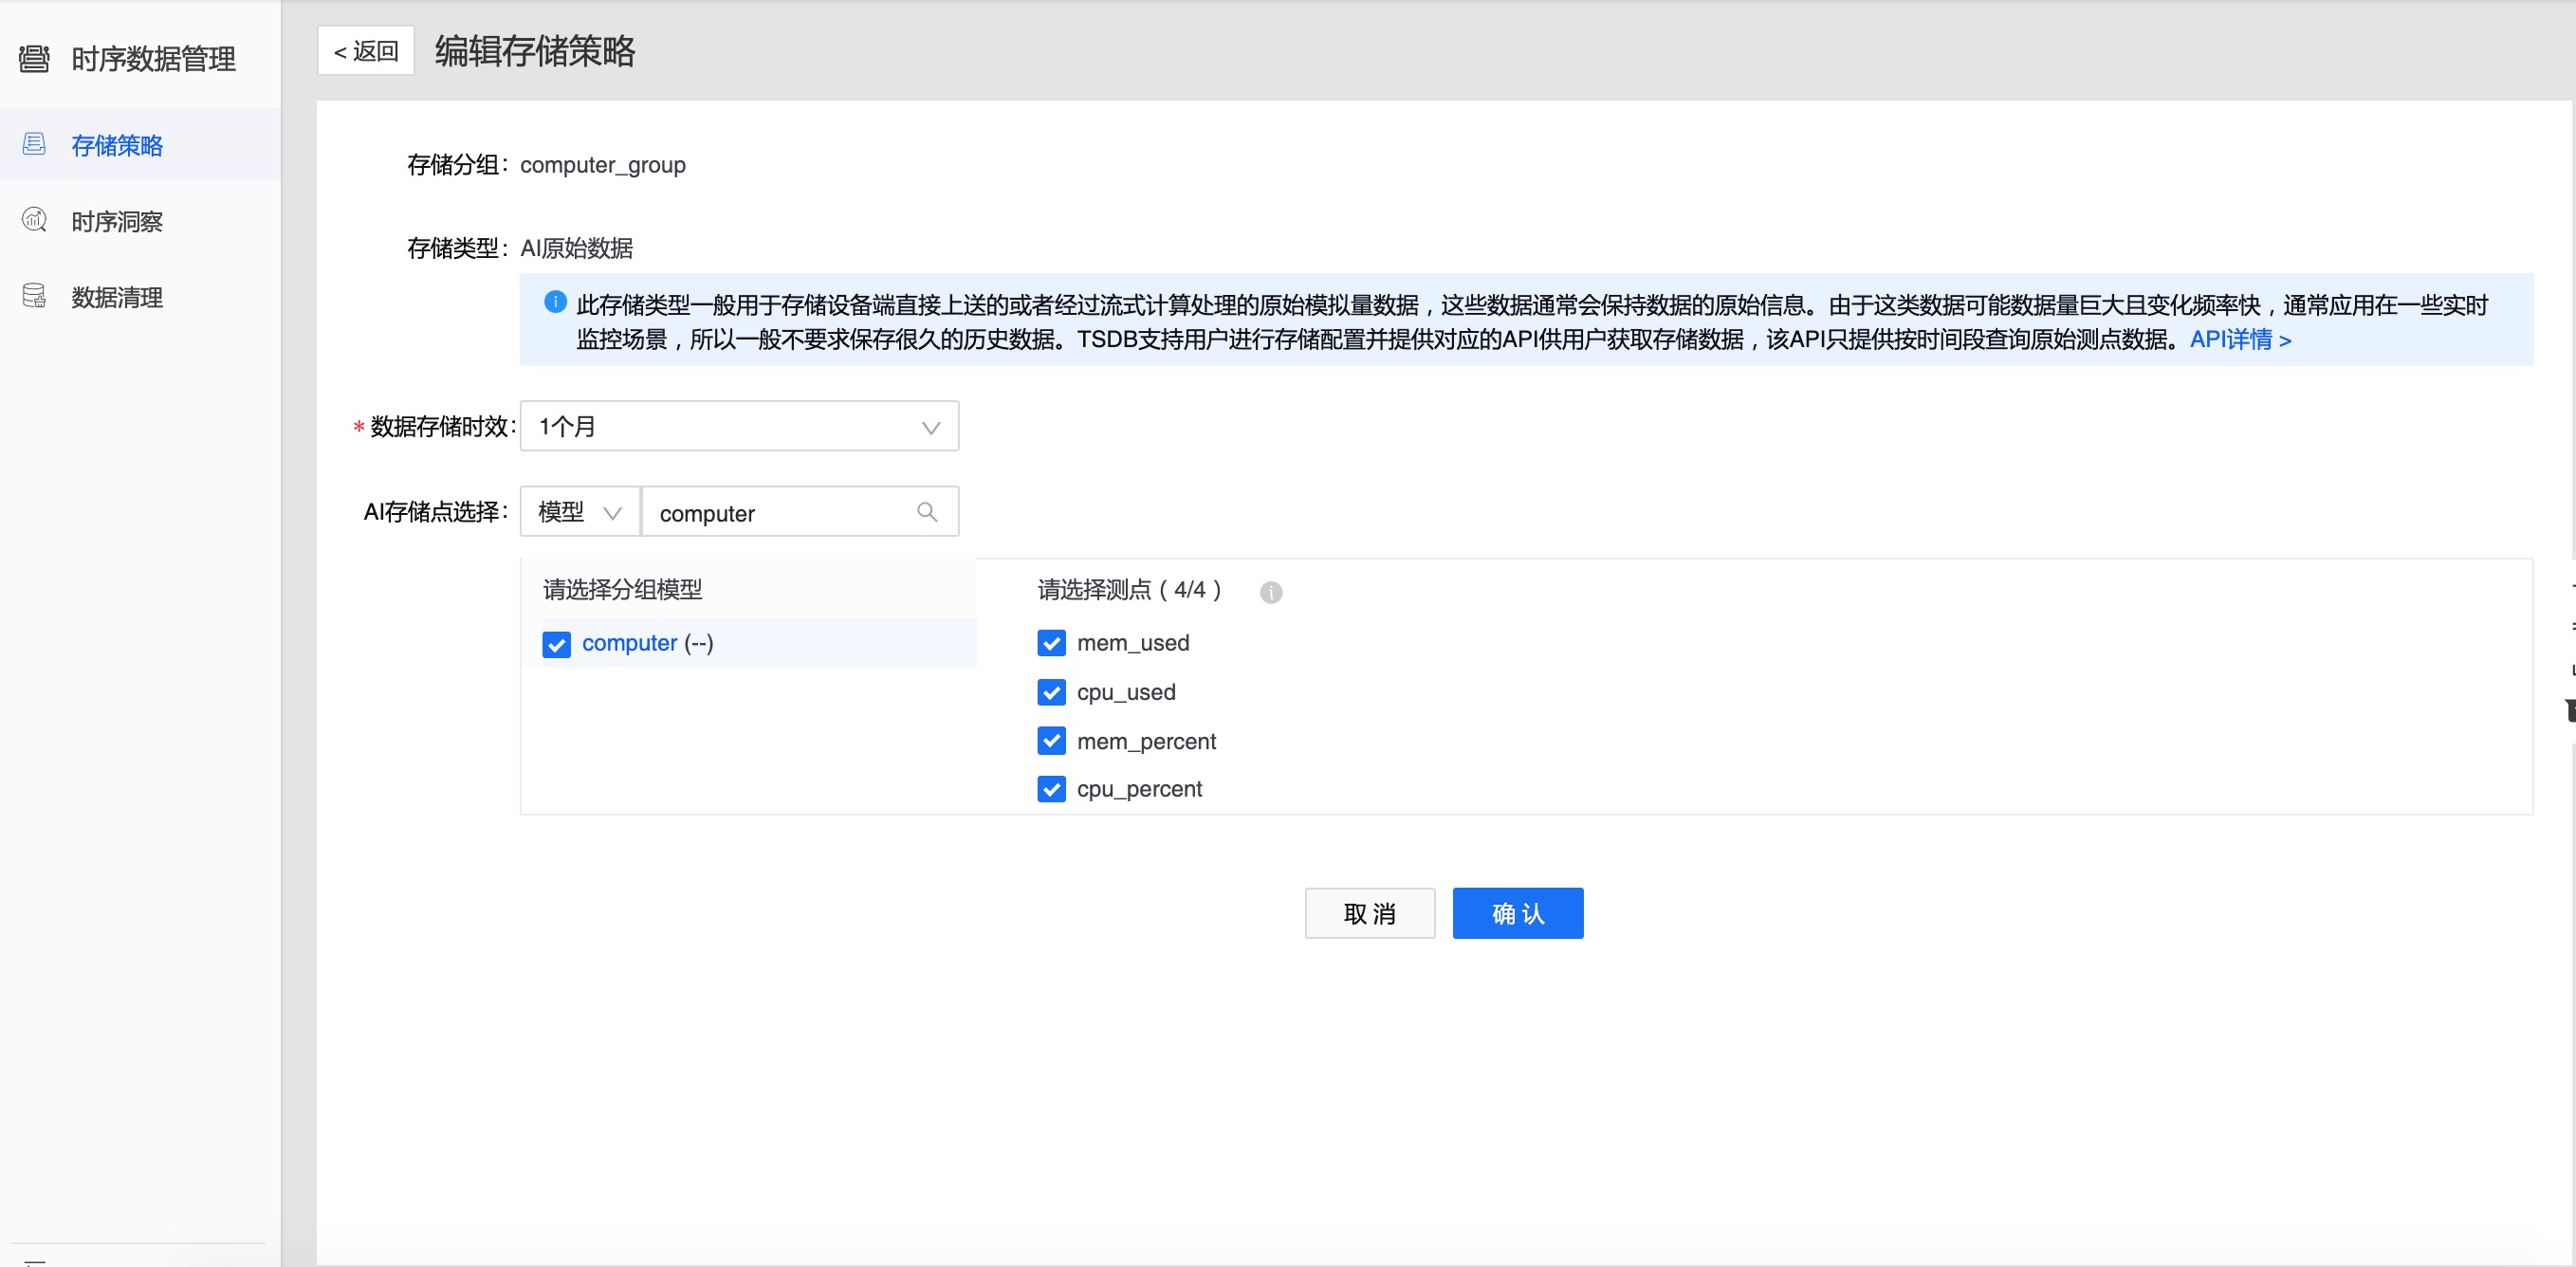The image size is (2576, 1267).
Task: Click the time-series data management logo icon
Action: (34, 58)
